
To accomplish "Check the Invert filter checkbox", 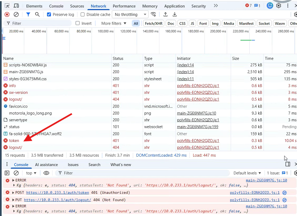I will [77, 23].
